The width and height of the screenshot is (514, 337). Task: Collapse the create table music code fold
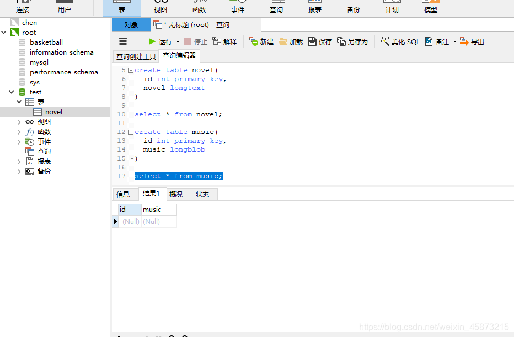pos(131,132)
